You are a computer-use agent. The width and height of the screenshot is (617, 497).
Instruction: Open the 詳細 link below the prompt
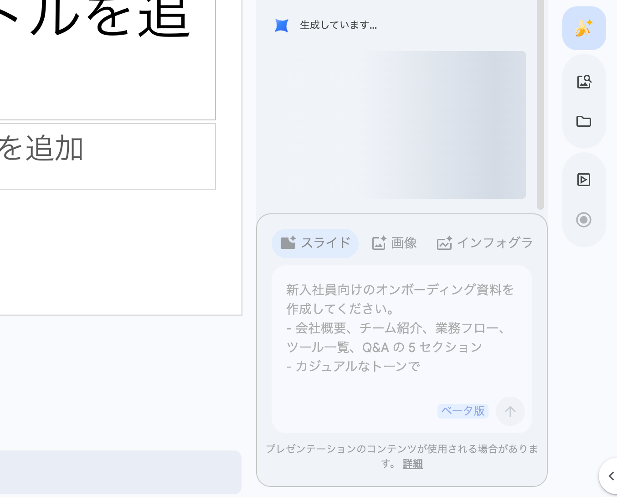(x=412, y=464)
